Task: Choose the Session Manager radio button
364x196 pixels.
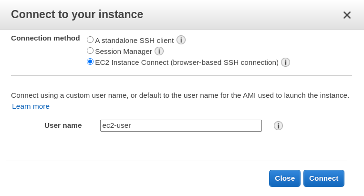Action: coord(90,51)
